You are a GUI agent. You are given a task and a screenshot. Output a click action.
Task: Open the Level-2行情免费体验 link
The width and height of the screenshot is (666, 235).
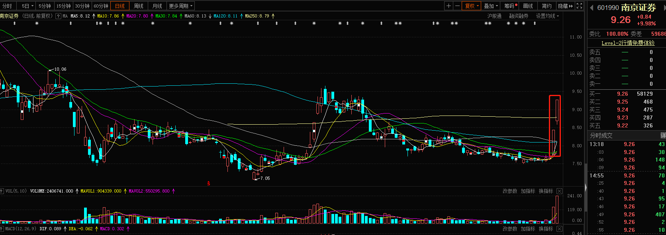click(628, 43)
